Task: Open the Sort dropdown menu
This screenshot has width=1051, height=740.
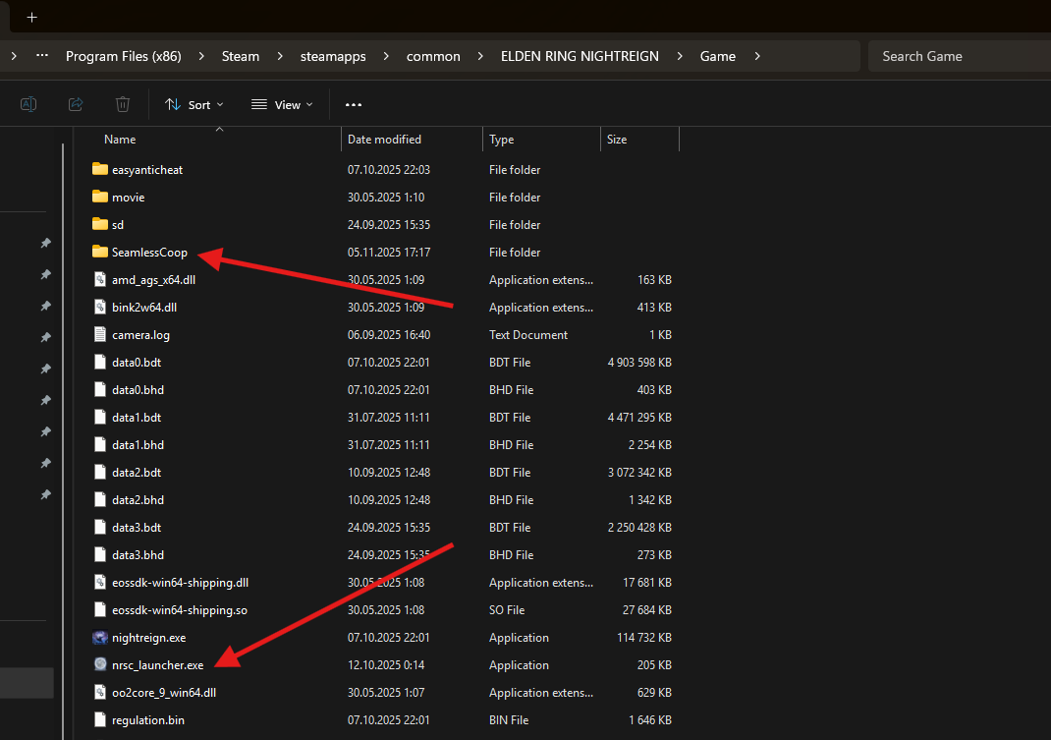Action: 194,104
